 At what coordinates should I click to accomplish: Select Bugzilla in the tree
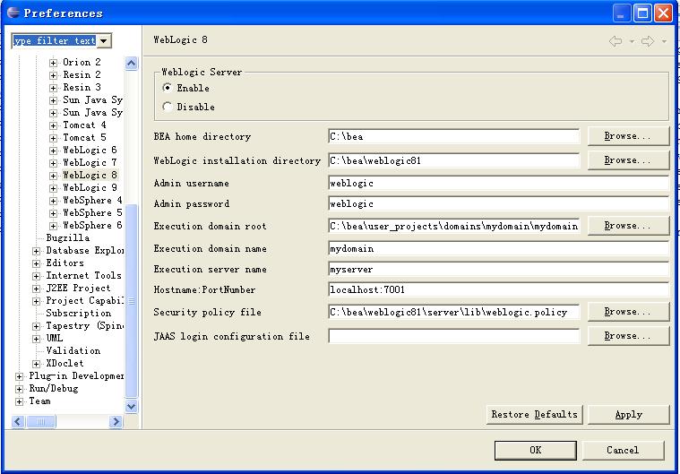click(68, 237)
